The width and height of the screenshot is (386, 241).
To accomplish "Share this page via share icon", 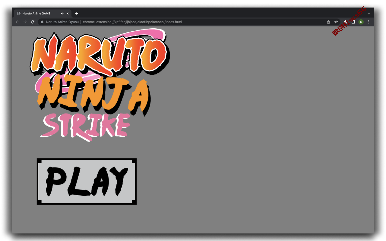I will 328,22.
